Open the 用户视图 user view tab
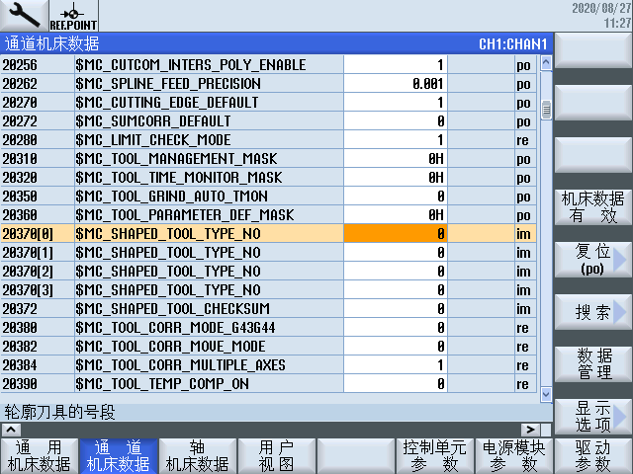This screenshot has height=474, width=633. 277,455
